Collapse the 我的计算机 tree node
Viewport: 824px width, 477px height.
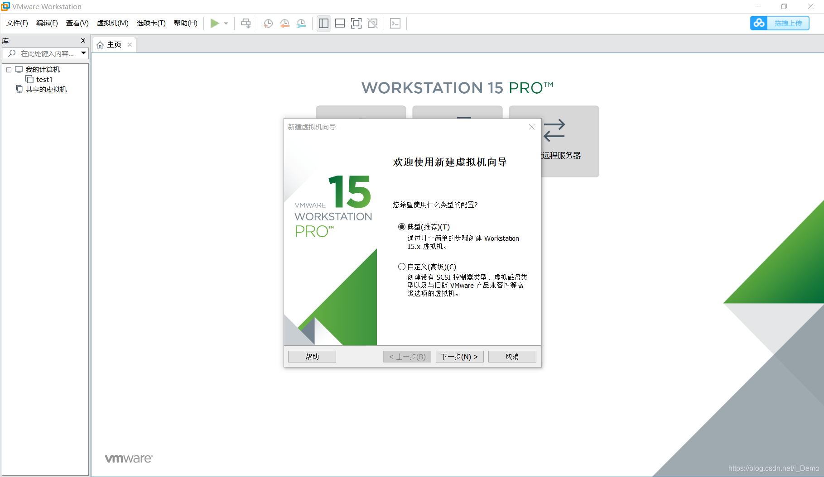click(9, 70)
